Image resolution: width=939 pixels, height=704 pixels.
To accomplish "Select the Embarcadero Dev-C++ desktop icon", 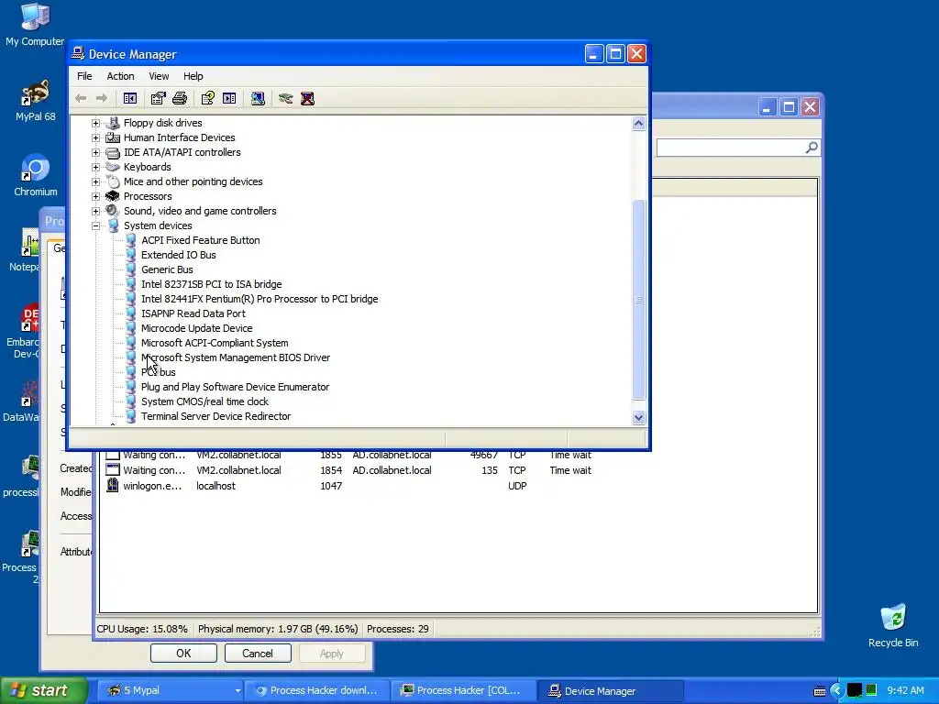I will pyautogui.click(x=23, y=332).
